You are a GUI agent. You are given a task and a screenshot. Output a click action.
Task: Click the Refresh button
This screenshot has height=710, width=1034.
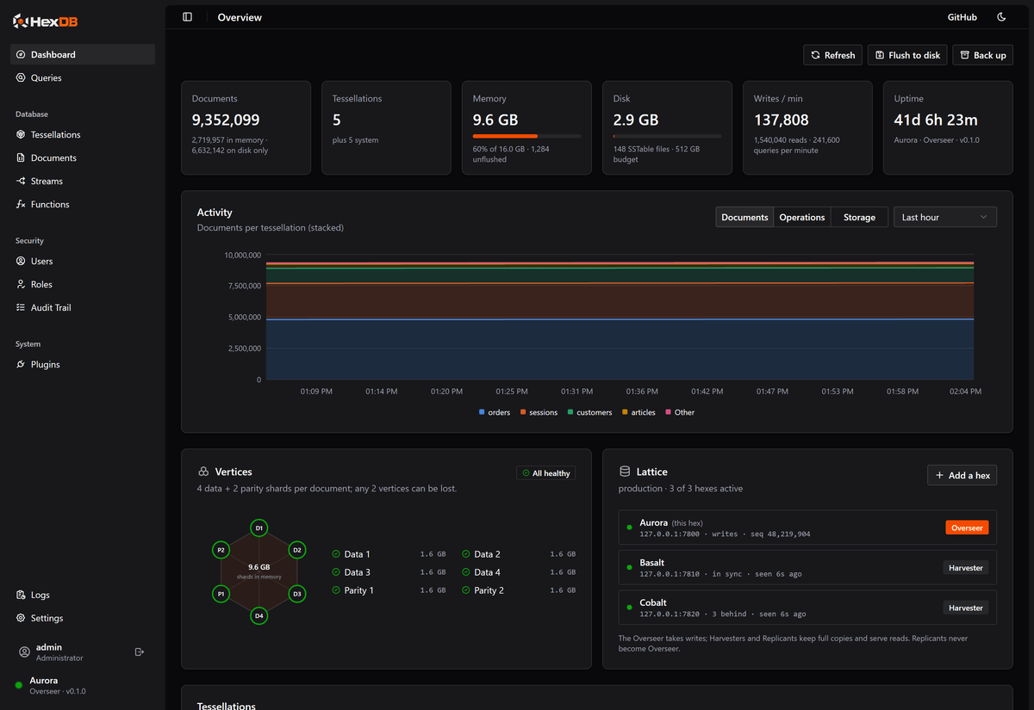[832, 55]
